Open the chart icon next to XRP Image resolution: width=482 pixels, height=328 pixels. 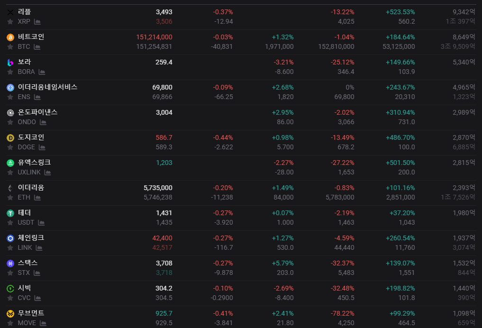coord(37,22)
